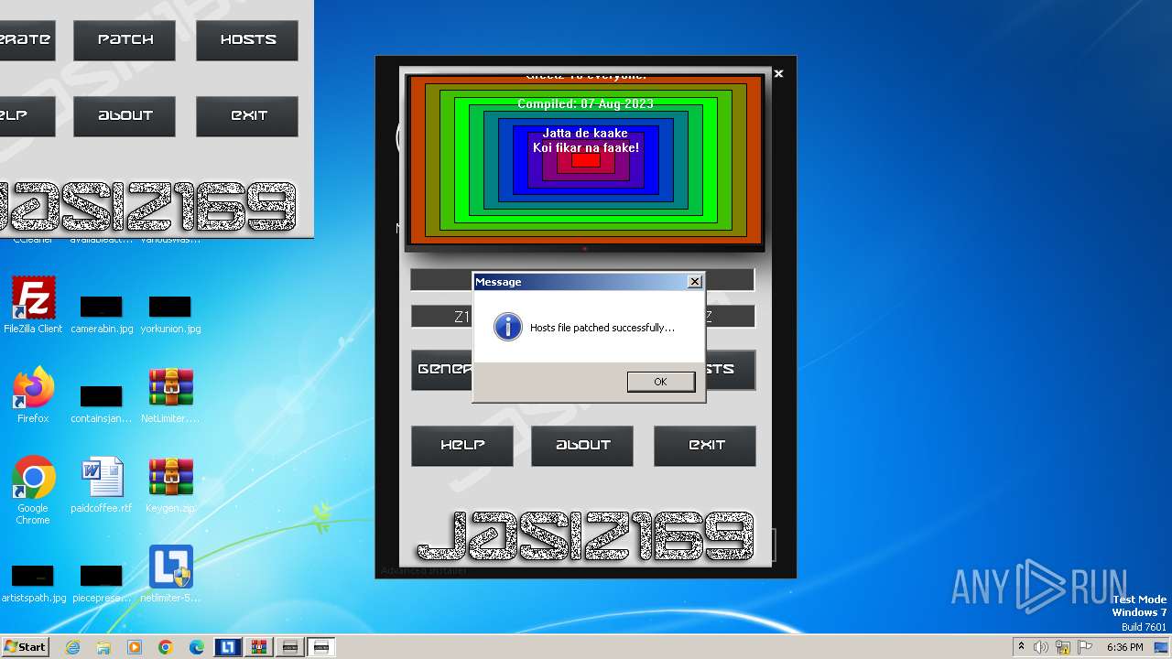Select netlimiter setup installer icon

pyautogui.click(x=170, y=575)
